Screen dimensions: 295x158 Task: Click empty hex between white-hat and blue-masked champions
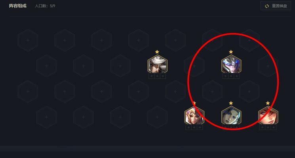[194, 66]
